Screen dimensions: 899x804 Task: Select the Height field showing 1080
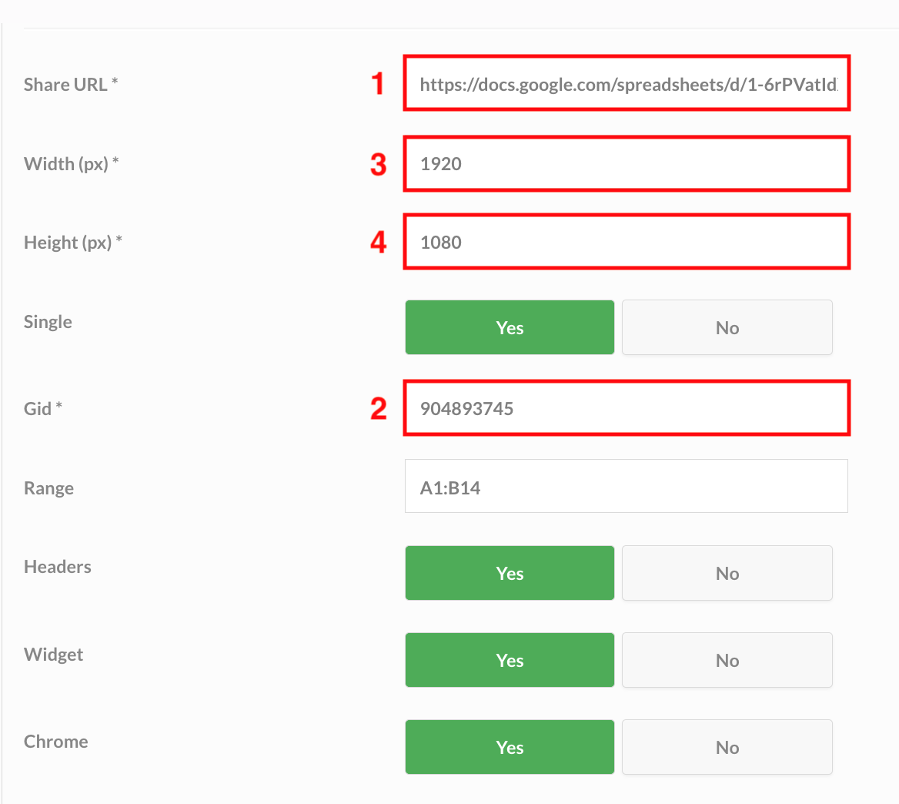click(x=625, y=241)
